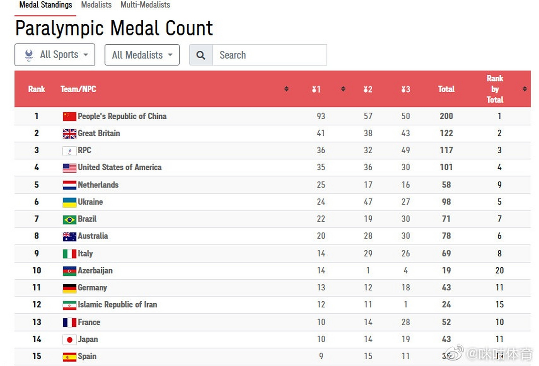Click the China flag icon
Viewport: 539px width, 366px height.
coord(69,116)
